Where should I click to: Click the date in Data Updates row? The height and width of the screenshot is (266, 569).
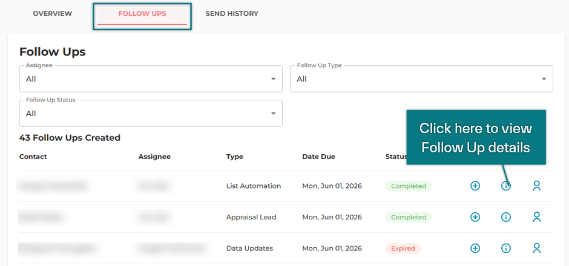tap(332, 248)
